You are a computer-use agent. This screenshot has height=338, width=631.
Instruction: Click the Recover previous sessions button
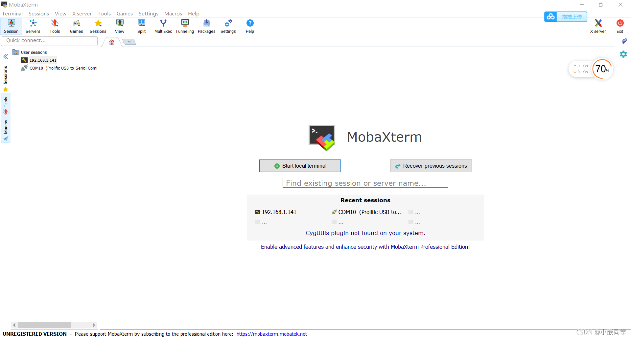point(431,166)
